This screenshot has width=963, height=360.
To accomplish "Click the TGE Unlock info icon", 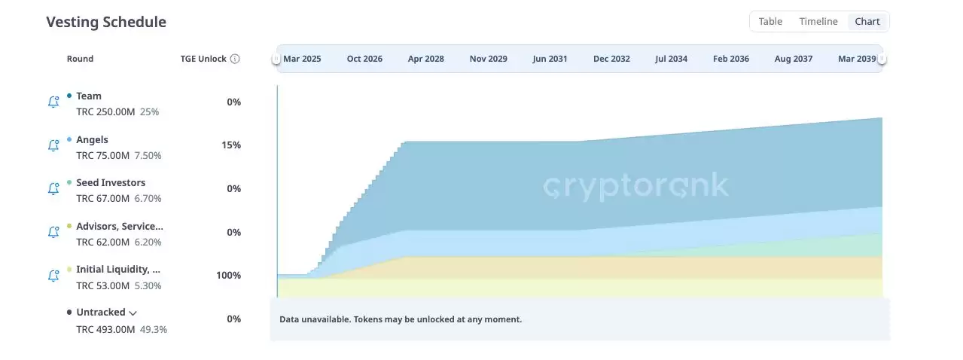I will [x=235, y=59].
